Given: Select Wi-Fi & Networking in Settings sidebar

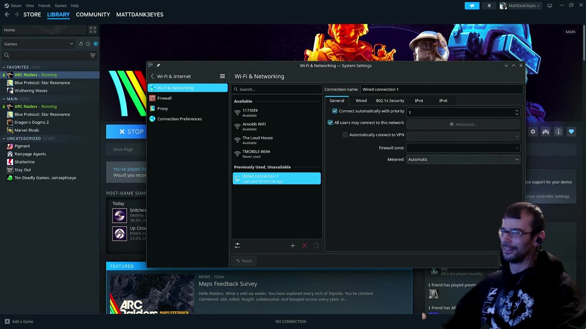Looking at the screenshot, I should [187, 88].
